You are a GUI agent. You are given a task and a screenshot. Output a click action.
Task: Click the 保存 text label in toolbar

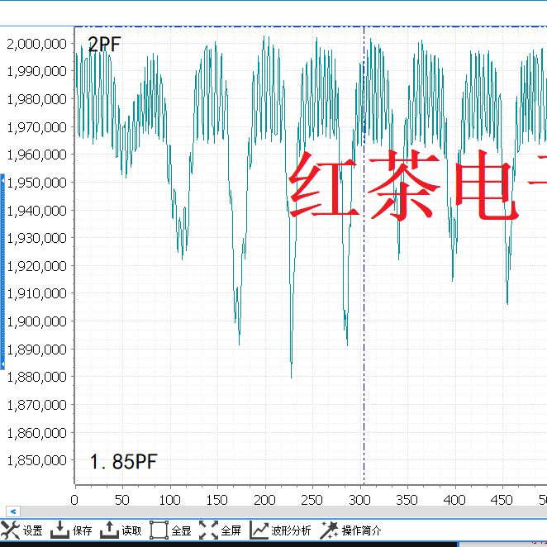point(83,530)
